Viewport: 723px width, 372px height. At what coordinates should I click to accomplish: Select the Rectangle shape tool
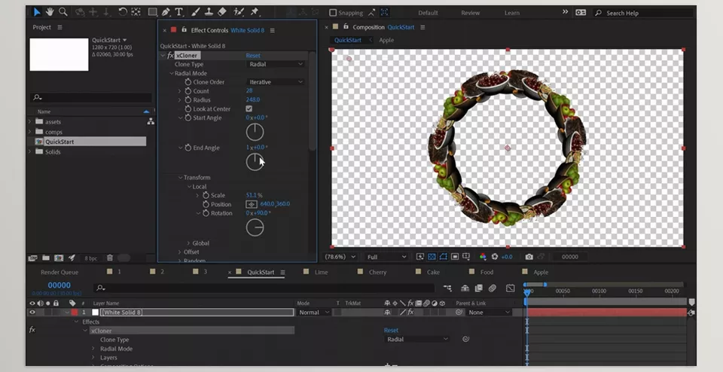[x=152, y=12]
